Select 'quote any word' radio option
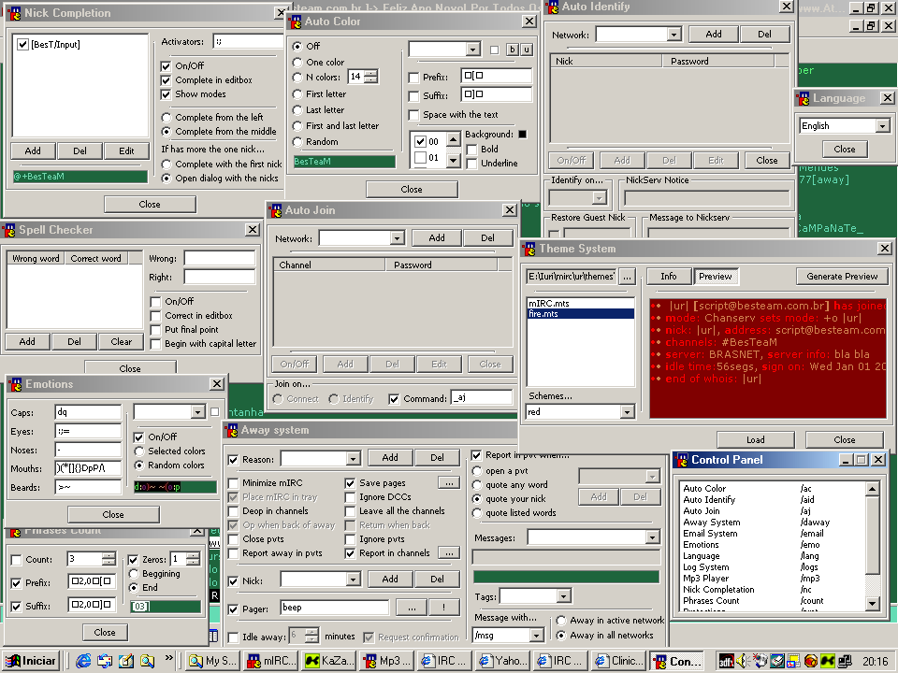Image resolution: width=898 pixels, height=673 pixels. click(x=476, y=485)
